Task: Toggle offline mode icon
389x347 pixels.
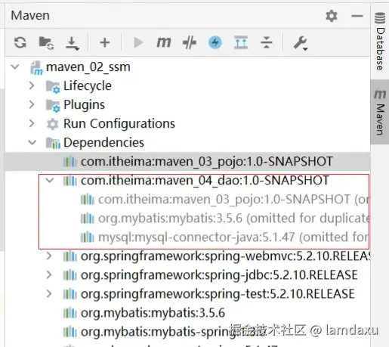Action: [x=190, y=42]
